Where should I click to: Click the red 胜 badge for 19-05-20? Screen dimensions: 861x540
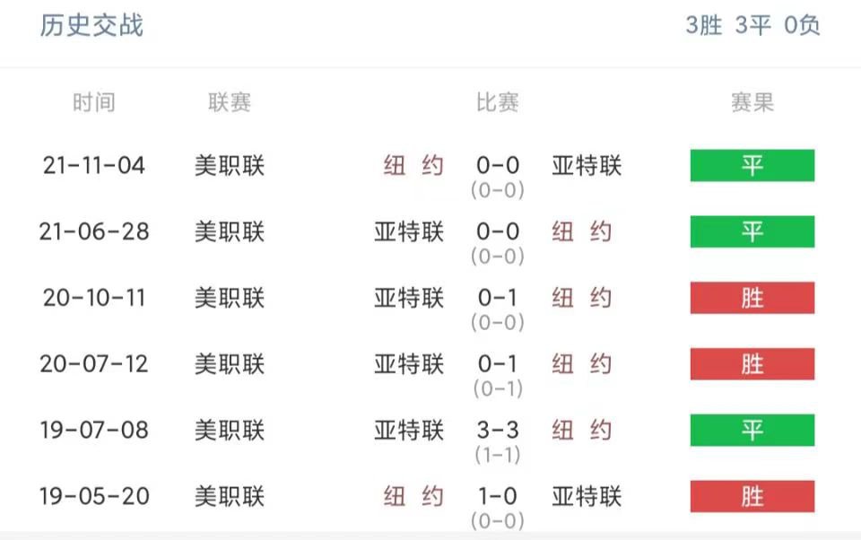[x=752, y=496]
